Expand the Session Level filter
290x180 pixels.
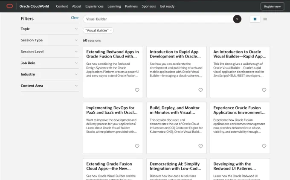(49, 52)
